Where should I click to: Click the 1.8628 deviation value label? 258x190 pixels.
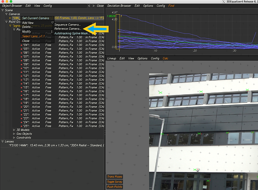pos(111,16)
